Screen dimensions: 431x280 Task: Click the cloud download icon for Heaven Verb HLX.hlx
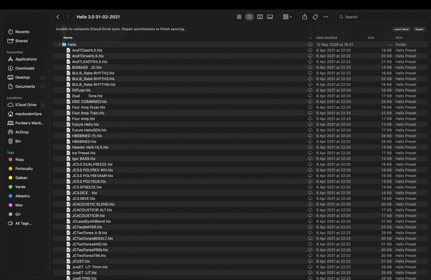coord(310,147)
